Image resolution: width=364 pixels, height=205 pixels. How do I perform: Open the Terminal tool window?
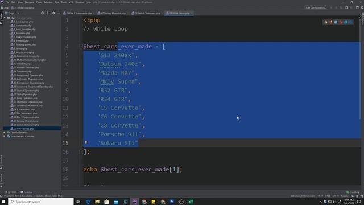[x=27, y=192]
